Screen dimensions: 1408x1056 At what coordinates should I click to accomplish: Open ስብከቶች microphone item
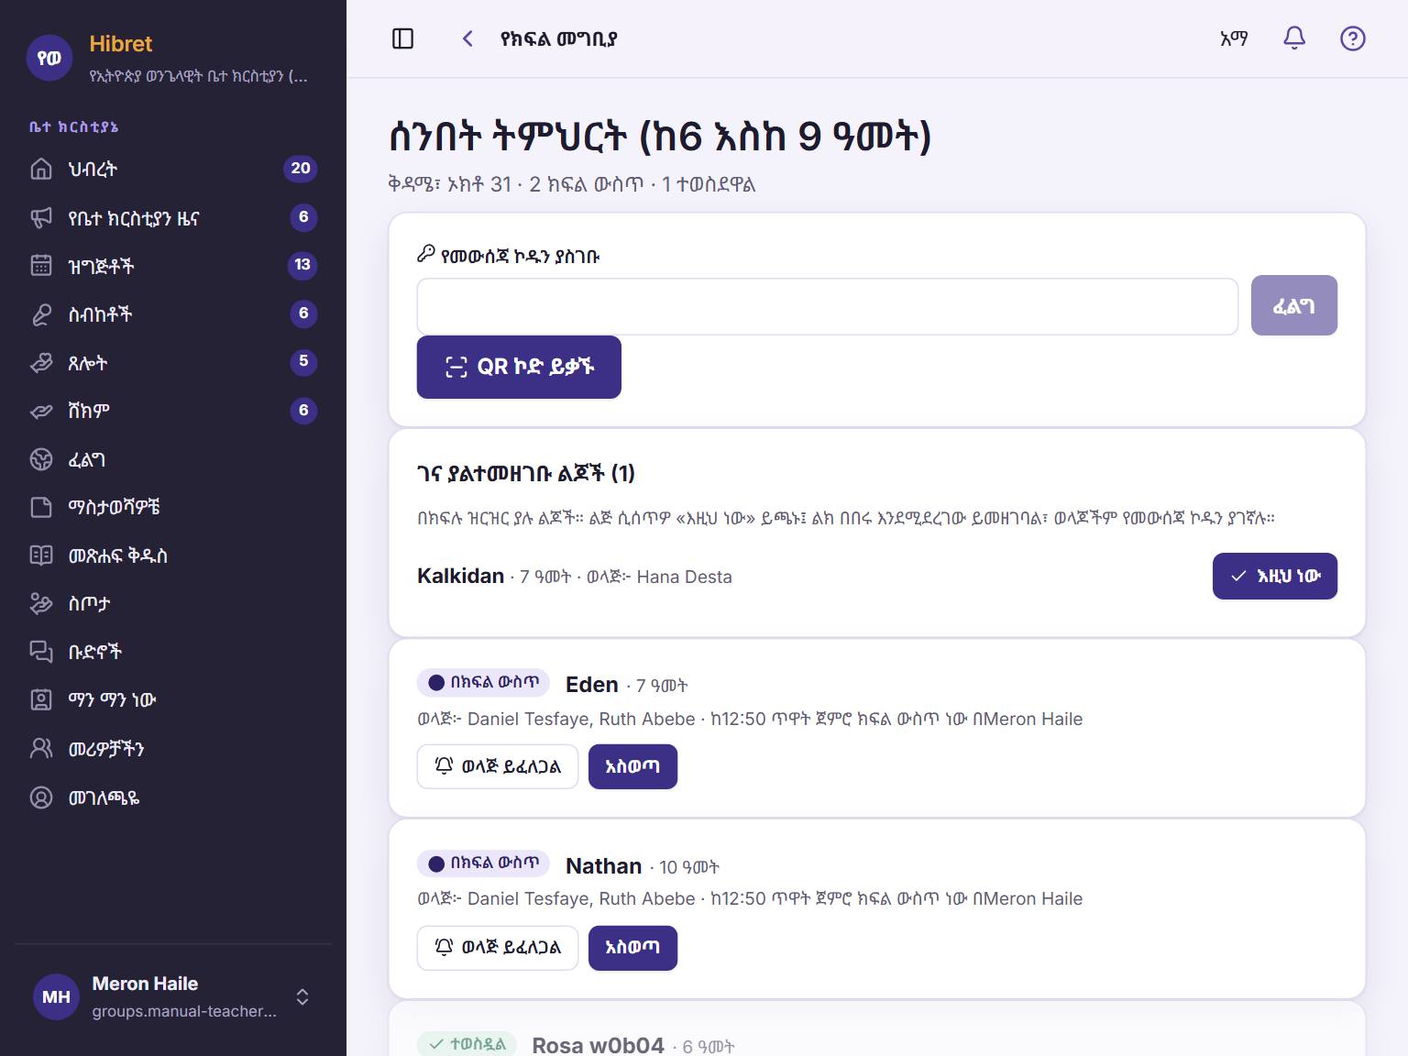tap(173, 314)
